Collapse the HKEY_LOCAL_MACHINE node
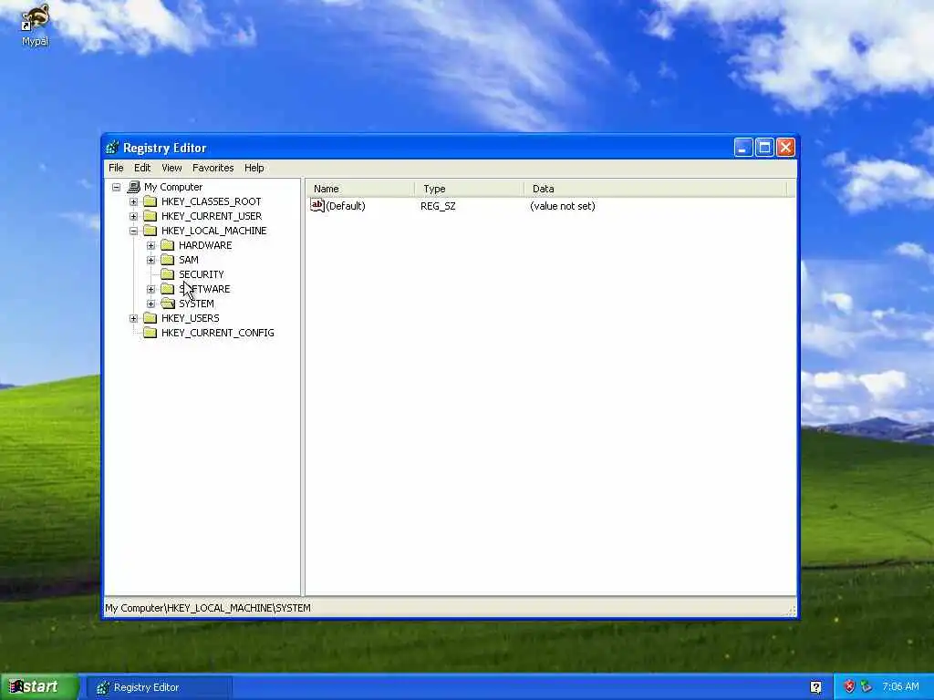This screenshot has width=934, height=700. pyautogui.click(x=133, y=231)
